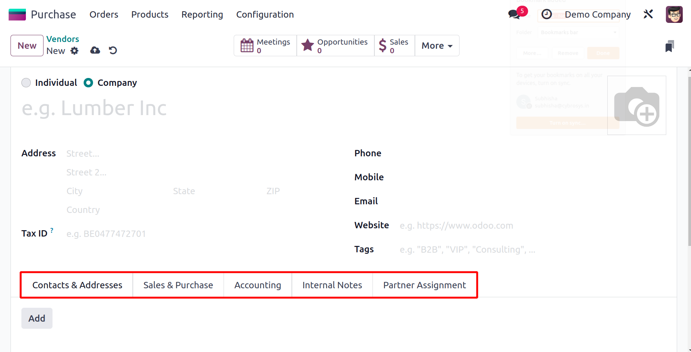Open the debug tools wrench icon
Screen dimensions: 691x352
pos(648,14)
